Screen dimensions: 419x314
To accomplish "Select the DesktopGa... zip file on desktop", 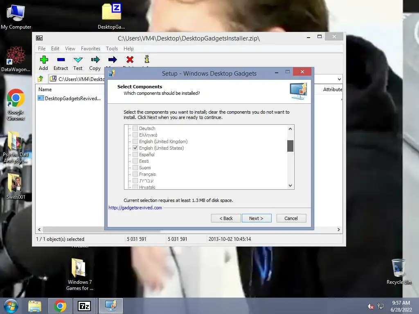I will coord(111,16).
